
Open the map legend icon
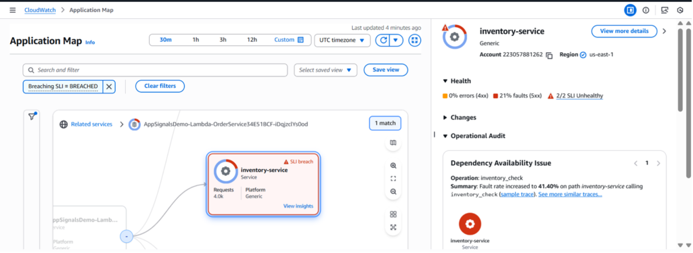coord(393,143)
